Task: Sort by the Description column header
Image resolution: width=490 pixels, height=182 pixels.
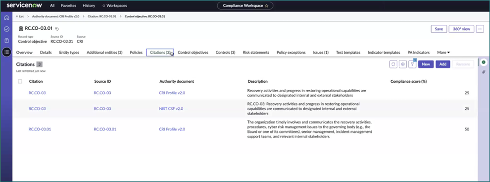Action: point(258,81)
